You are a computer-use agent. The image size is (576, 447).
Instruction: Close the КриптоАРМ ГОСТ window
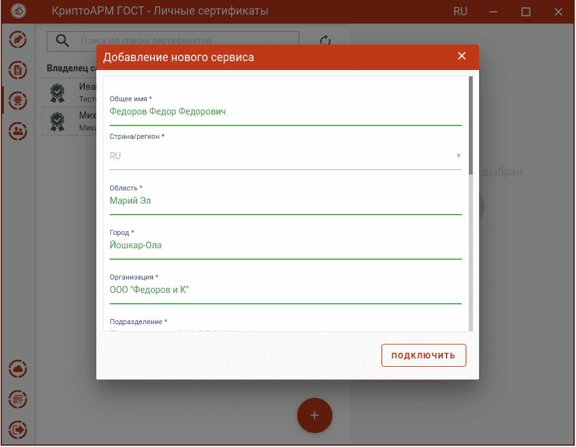[x=558, y=11]
